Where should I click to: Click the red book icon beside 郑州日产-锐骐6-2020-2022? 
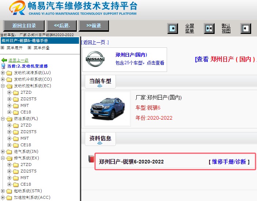[x=91, y=159]
